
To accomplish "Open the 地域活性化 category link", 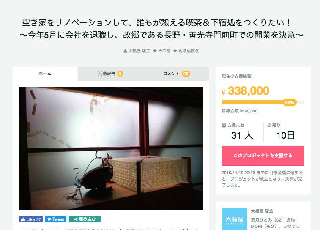I will pos(189,51).
